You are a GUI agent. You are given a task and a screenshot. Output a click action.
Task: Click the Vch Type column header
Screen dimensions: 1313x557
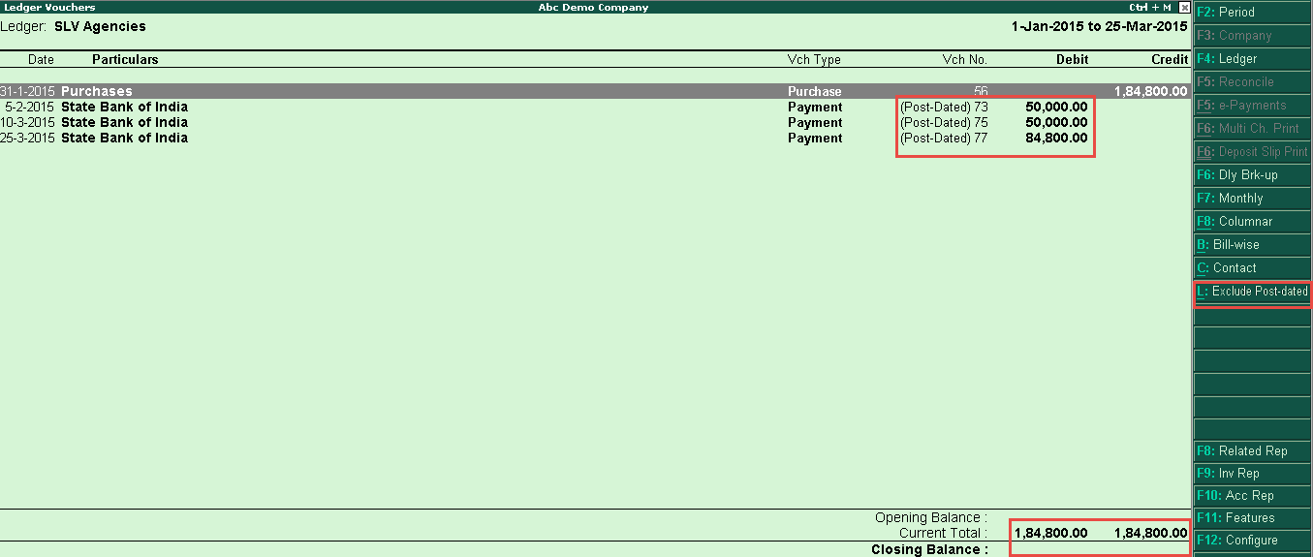(x=814, y=59)
